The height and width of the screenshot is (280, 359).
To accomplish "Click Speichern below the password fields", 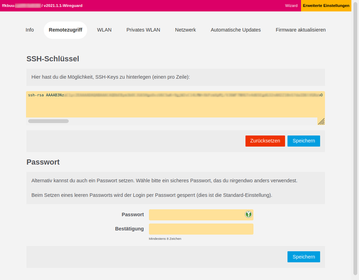I will [303, 257].
